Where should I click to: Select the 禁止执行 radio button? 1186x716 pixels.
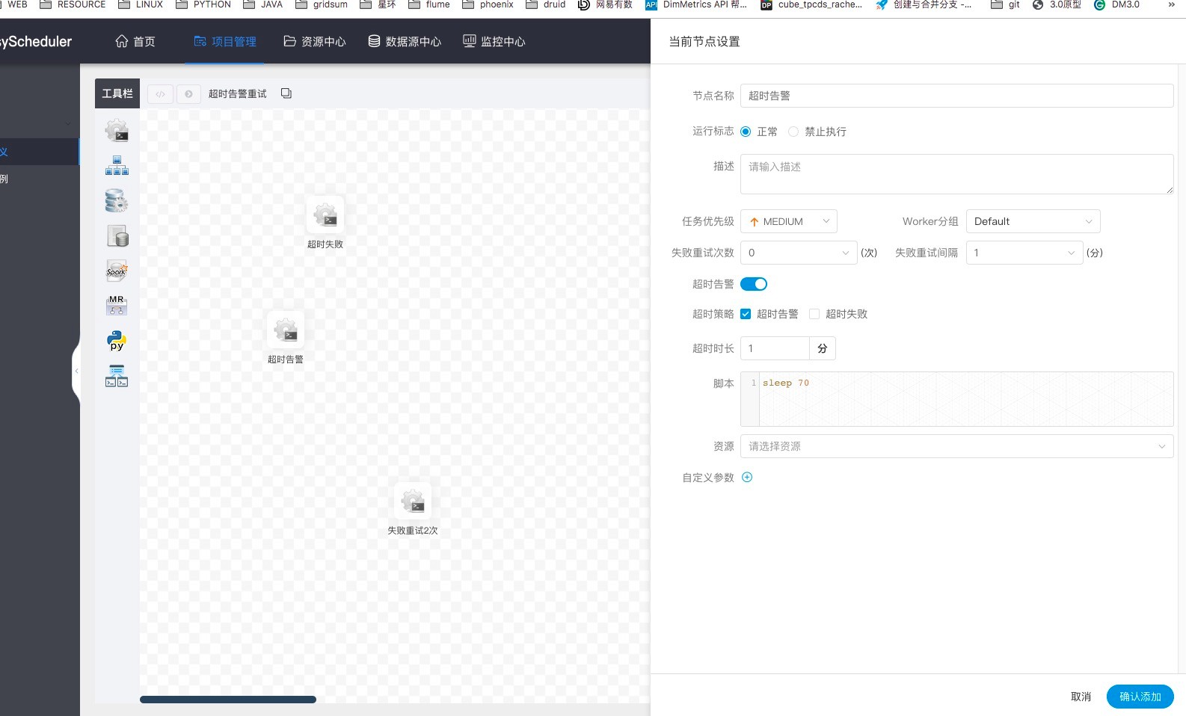pyautogui.click(x=793, y=132)
